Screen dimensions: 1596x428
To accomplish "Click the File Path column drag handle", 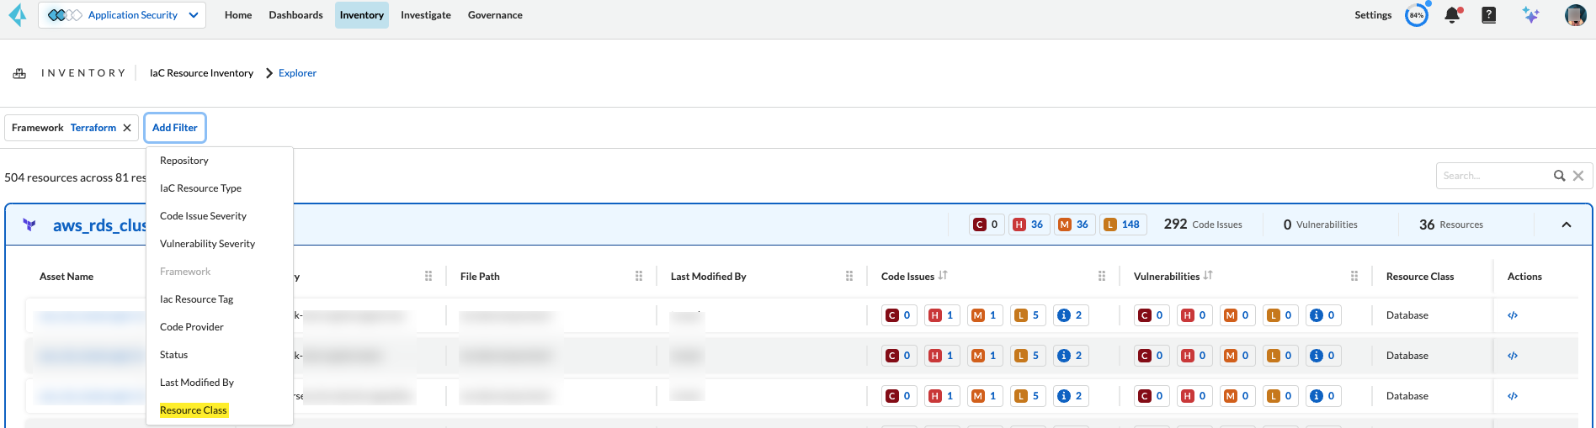I will [639, 276].
